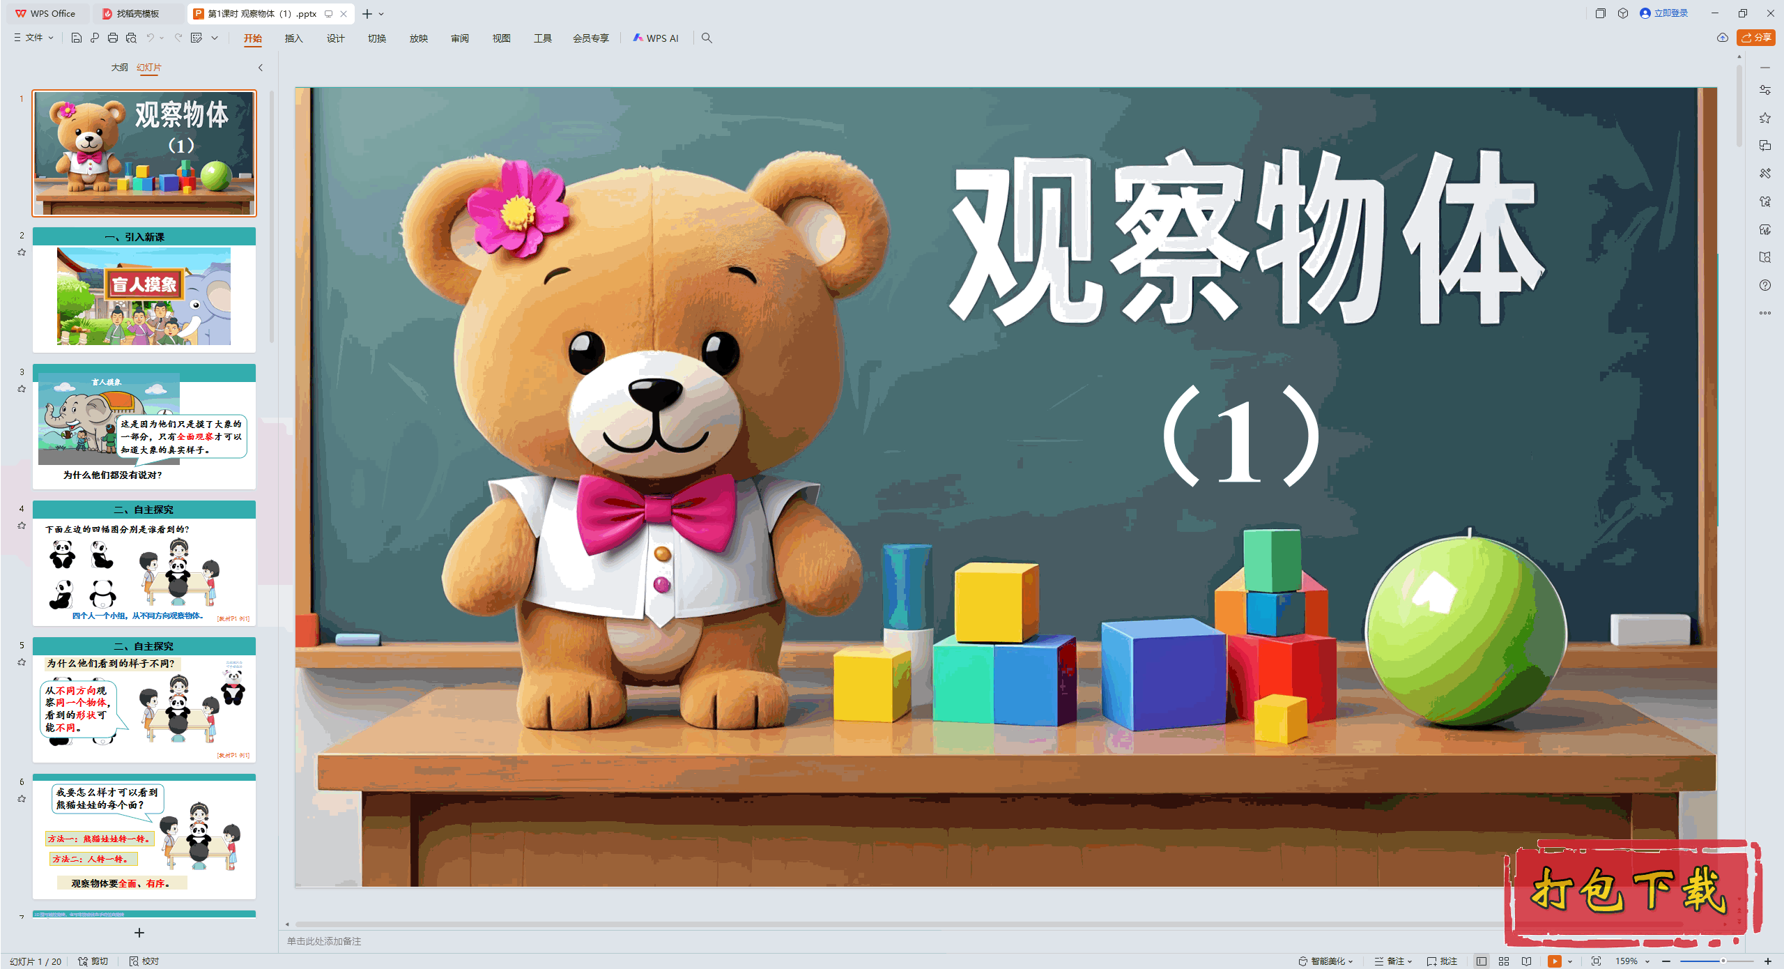Switch to Slide Sorter grid view

[1504, 961]
